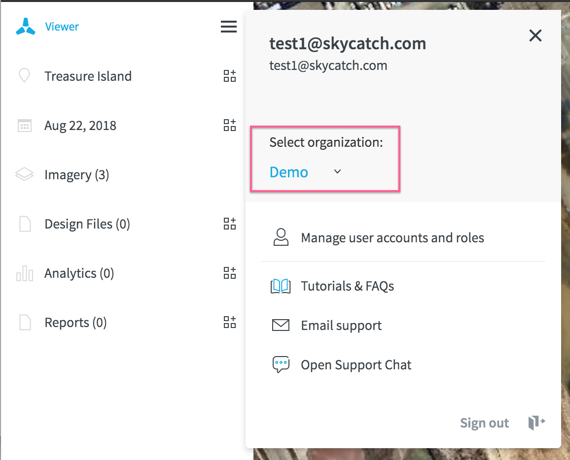Click the Sign out link
Screen dimensions: 570x460
484,423
